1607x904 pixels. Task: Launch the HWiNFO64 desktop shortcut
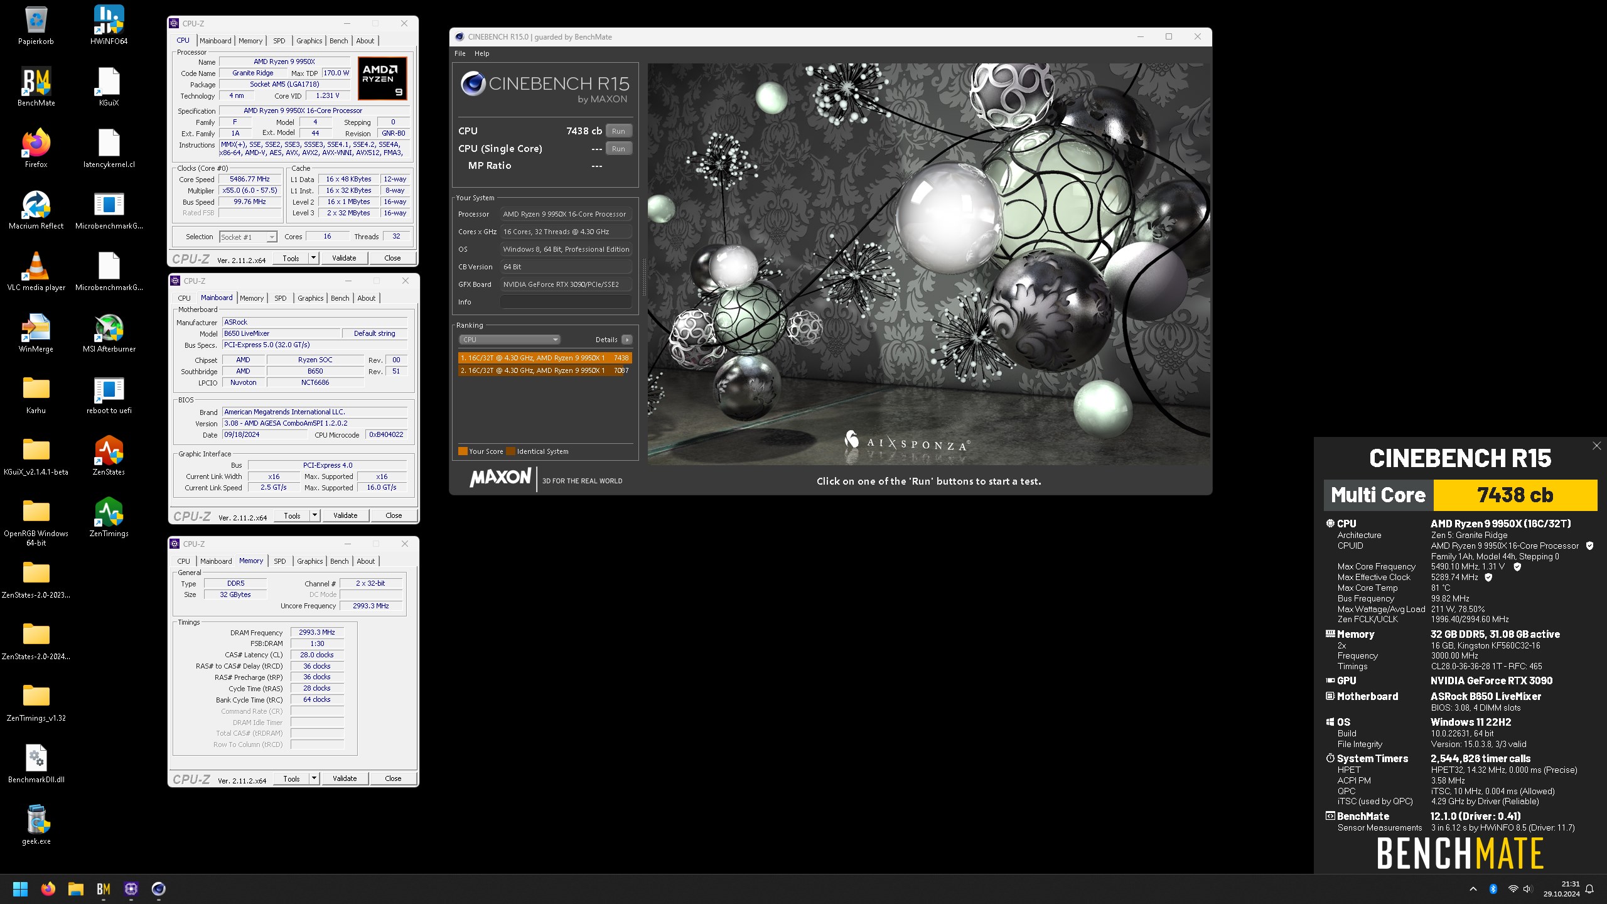(x=109, y=25)
